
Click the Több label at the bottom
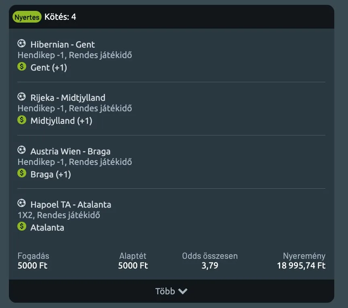tap(165, 291)
